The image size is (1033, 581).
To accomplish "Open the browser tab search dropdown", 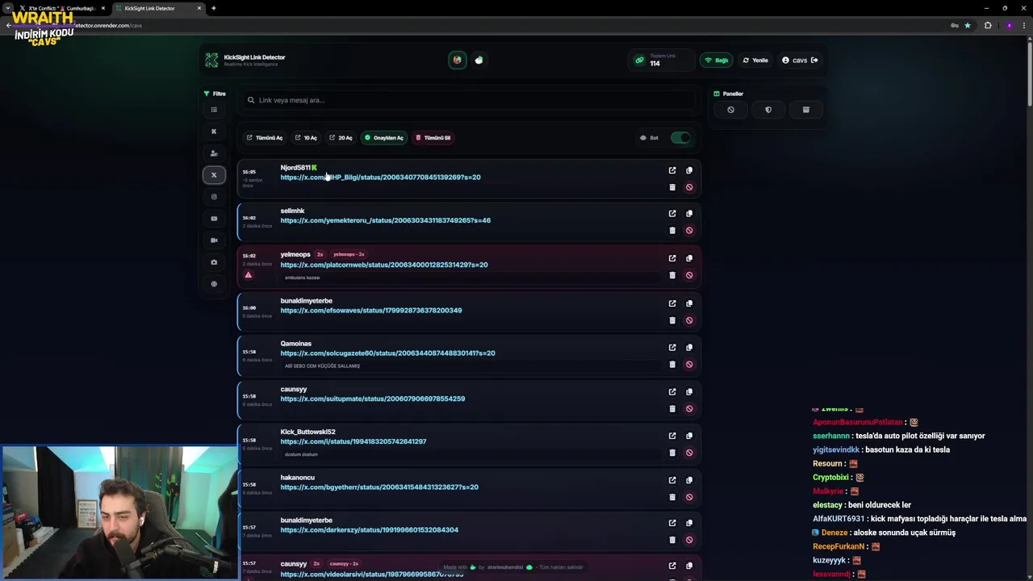I will (7, 8).
